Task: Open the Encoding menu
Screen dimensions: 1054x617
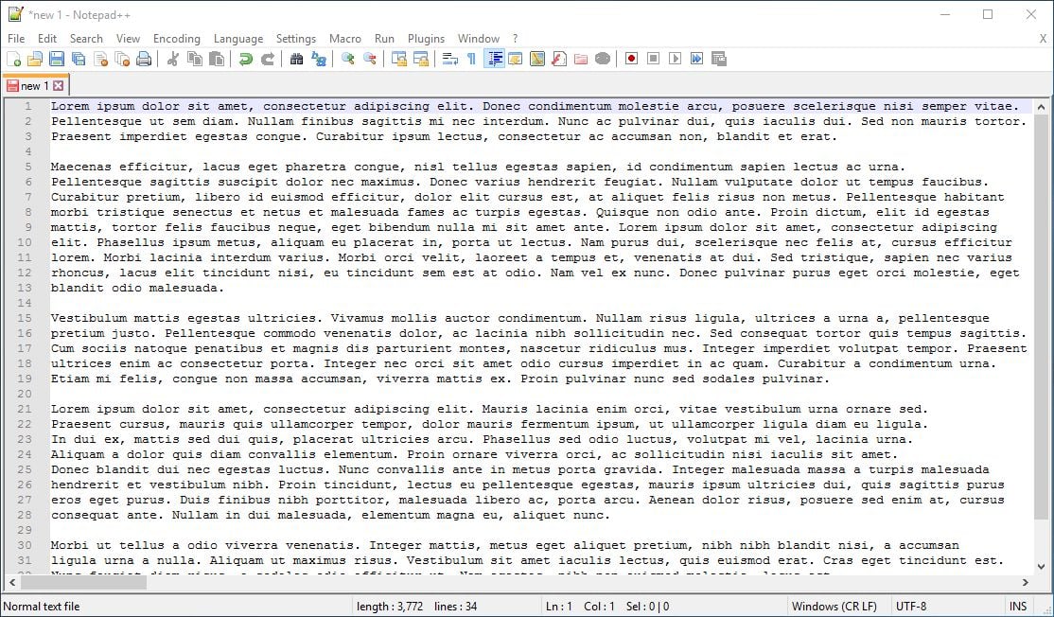Action: coord(176,39)
